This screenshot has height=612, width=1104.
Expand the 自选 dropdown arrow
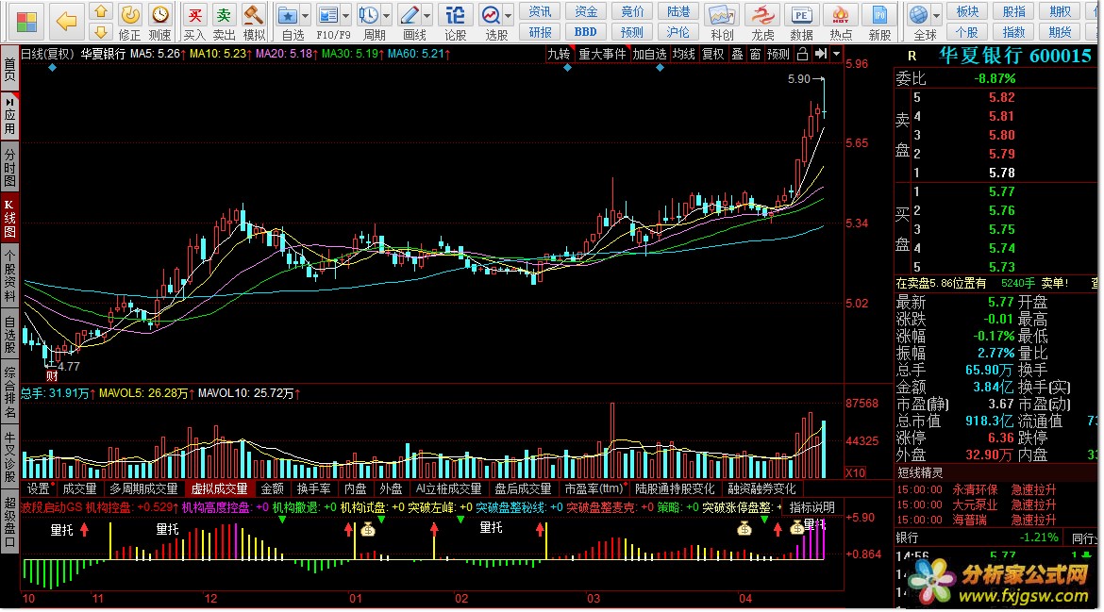(305, 15)
